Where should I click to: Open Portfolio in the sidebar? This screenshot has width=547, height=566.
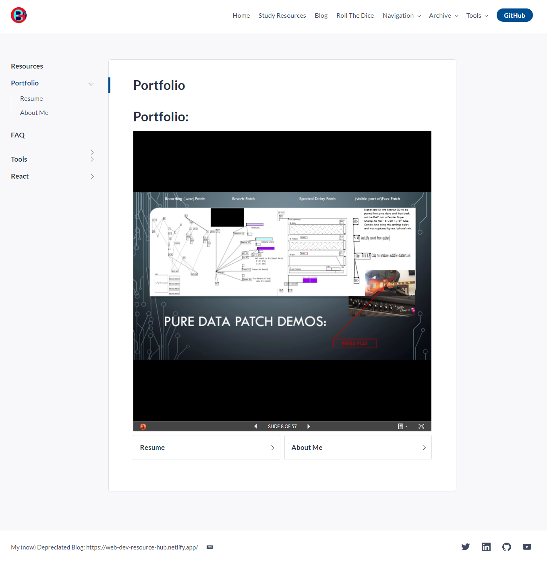pyautogui.click(x=25, y=83)
